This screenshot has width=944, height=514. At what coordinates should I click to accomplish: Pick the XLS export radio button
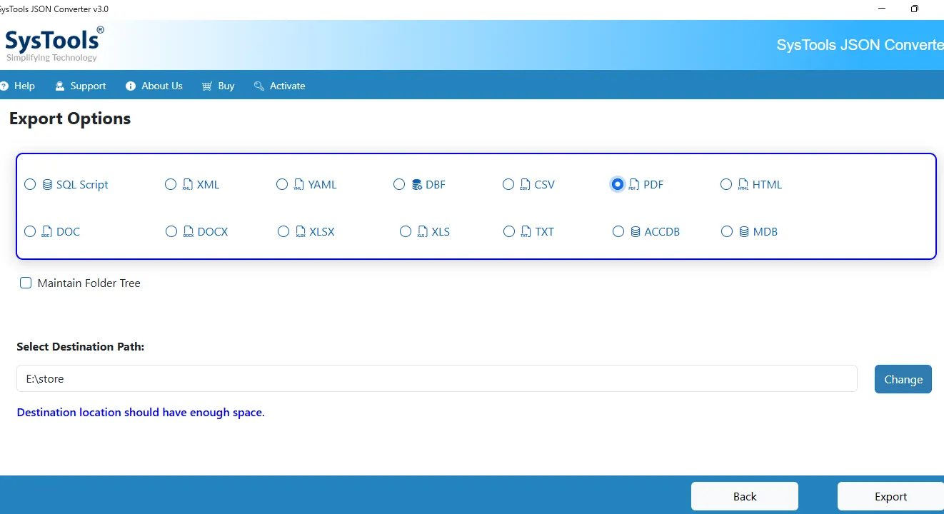click(x=406, y=231)
